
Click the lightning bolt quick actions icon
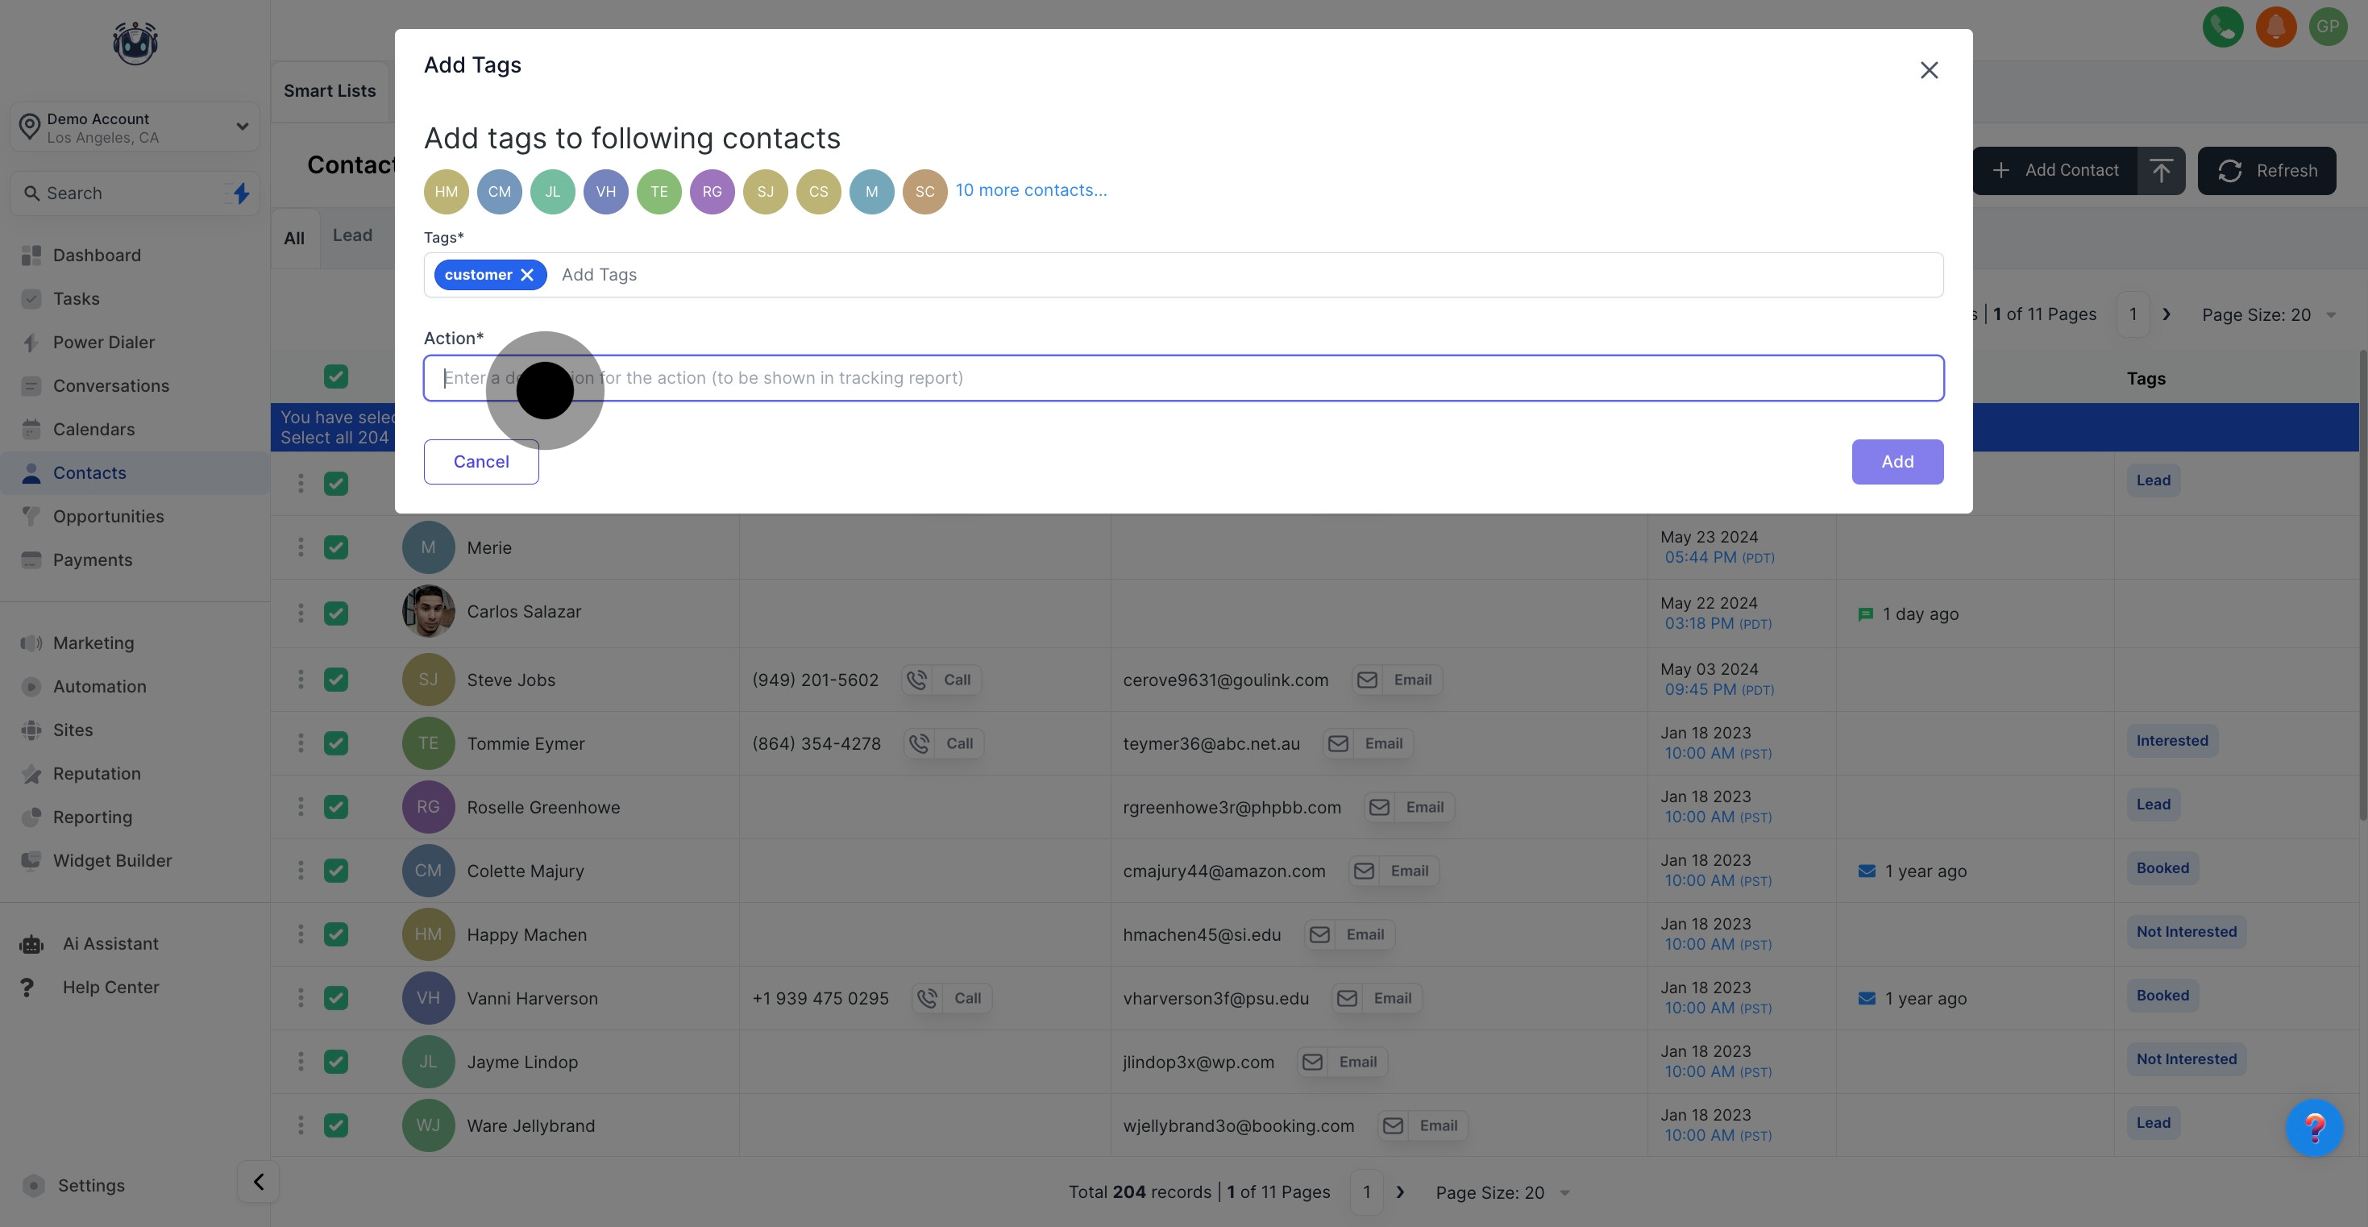click(x=241, y=193)
